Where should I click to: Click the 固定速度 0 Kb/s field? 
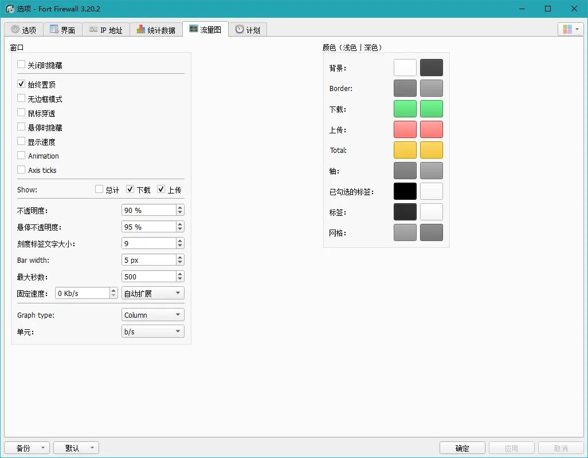(83, 293)
